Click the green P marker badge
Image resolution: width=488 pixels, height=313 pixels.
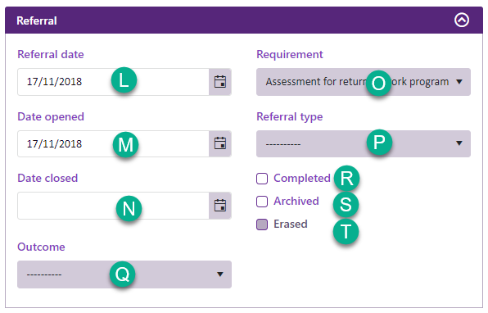tap(379, 143)
